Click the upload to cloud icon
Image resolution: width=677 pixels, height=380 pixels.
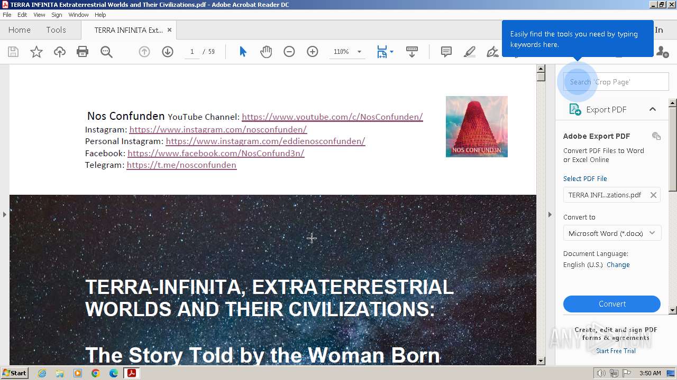pyautogui.click(x=60, y=52)
